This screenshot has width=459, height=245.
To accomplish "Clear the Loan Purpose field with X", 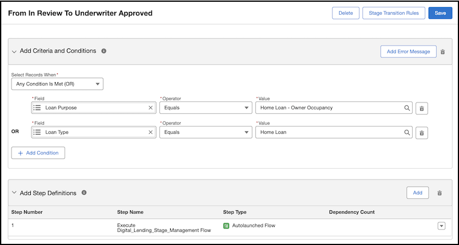I will [x=151, y=108].
